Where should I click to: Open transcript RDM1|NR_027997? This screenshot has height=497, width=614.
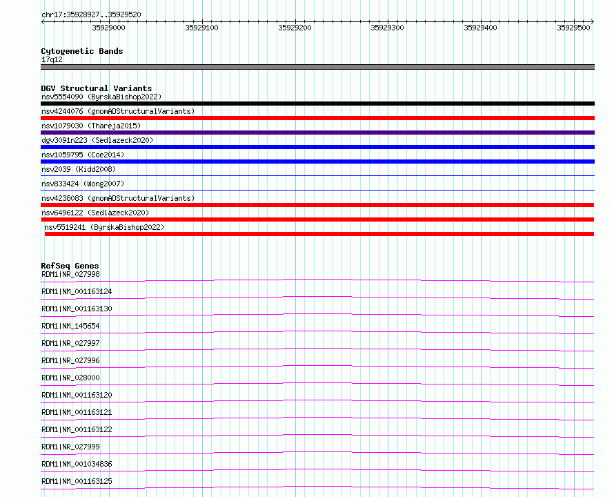coord(70,343)
